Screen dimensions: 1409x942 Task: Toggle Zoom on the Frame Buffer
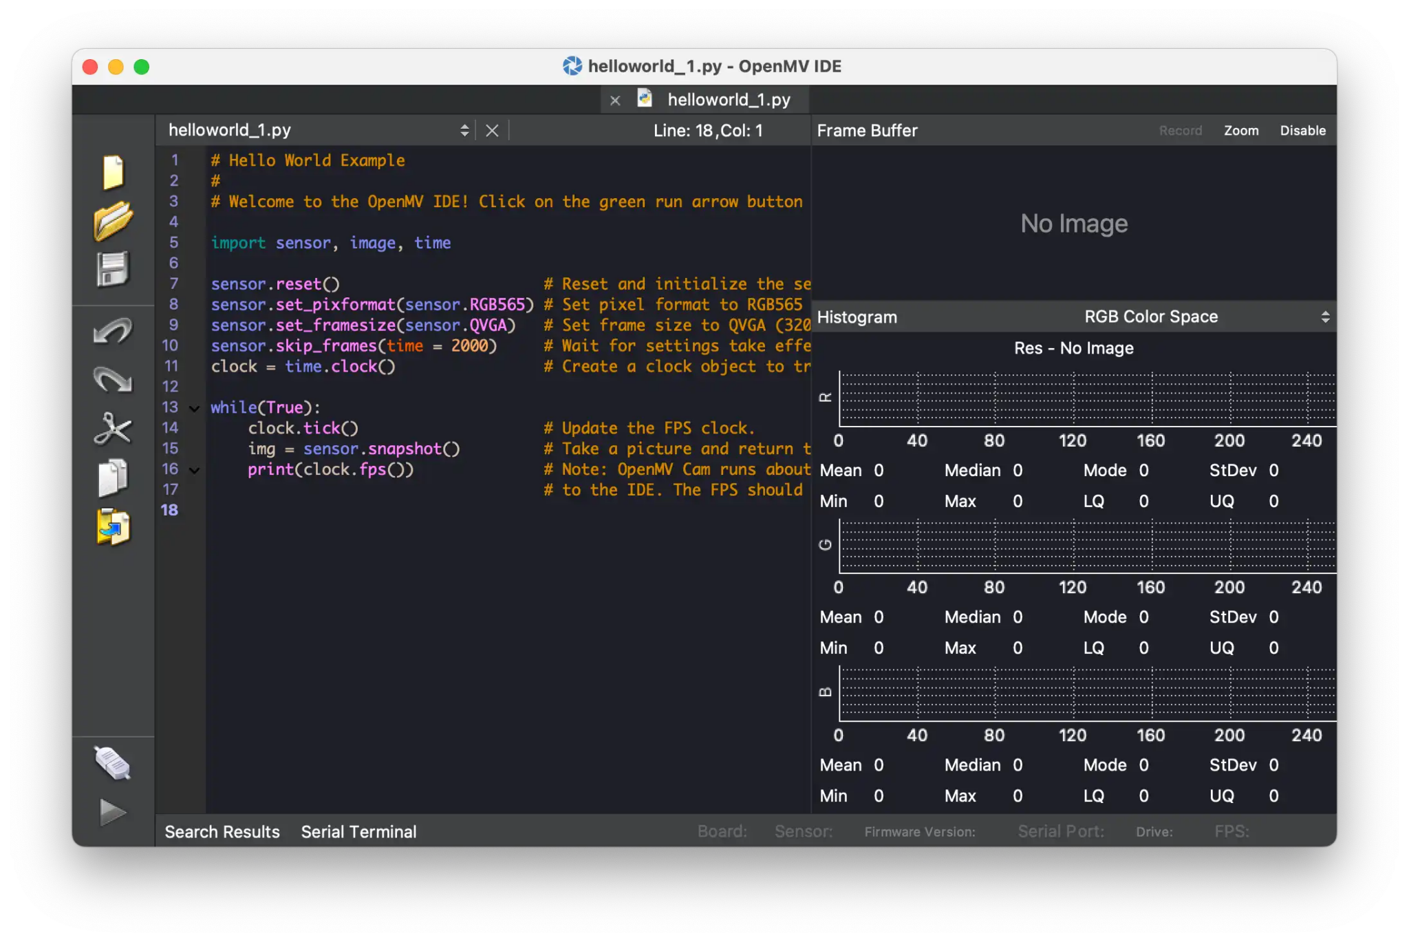point(1240,130)
